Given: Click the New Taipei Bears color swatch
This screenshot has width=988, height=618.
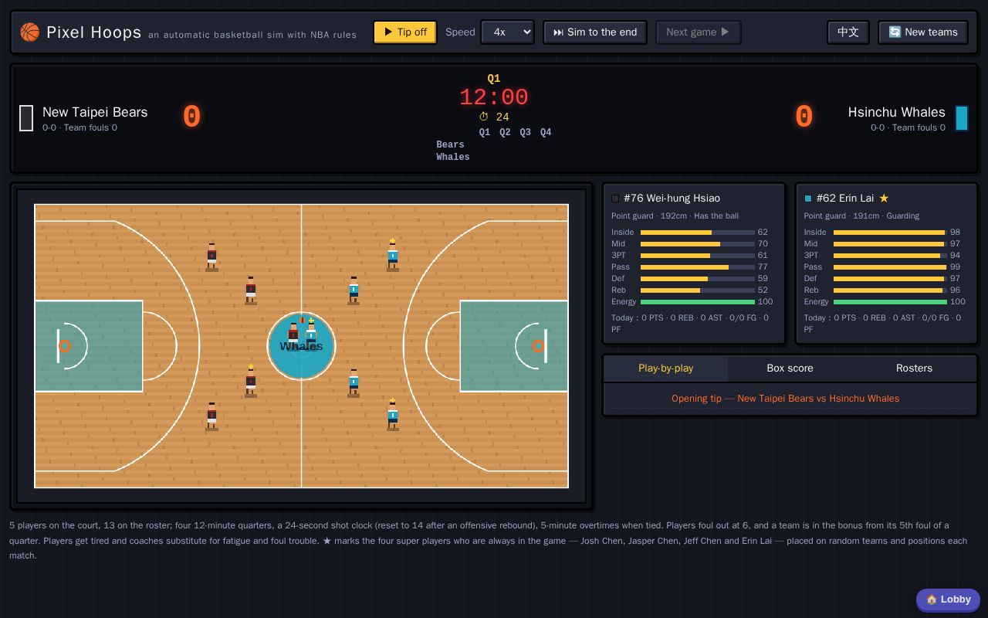Looking at the screenshot, I should pos(26,118).
